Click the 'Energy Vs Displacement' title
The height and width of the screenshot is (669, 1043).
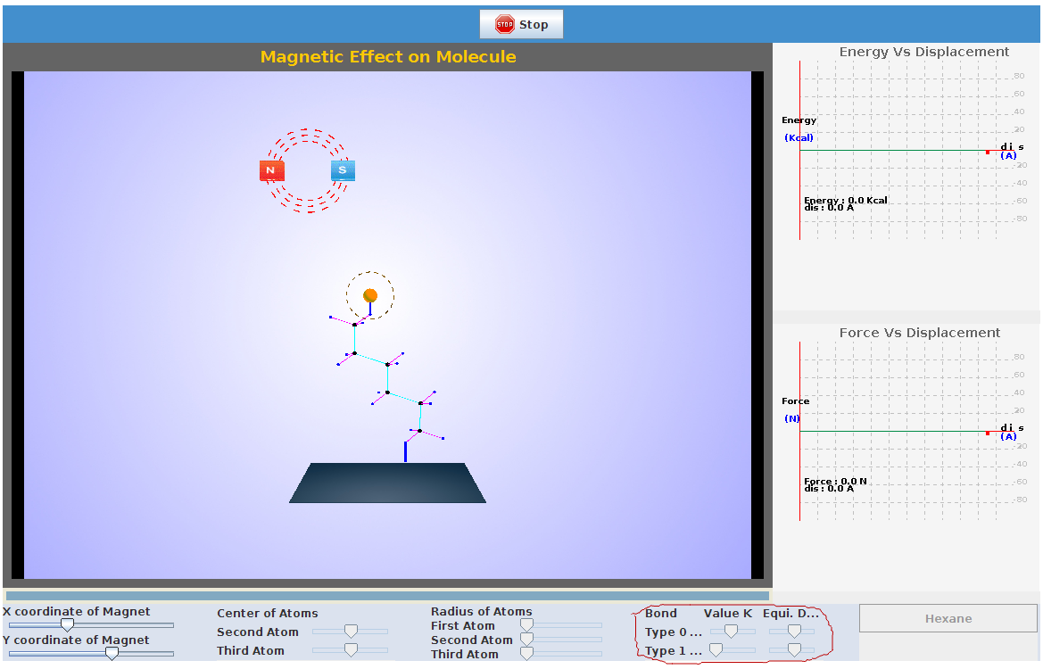tap(924, 52)
